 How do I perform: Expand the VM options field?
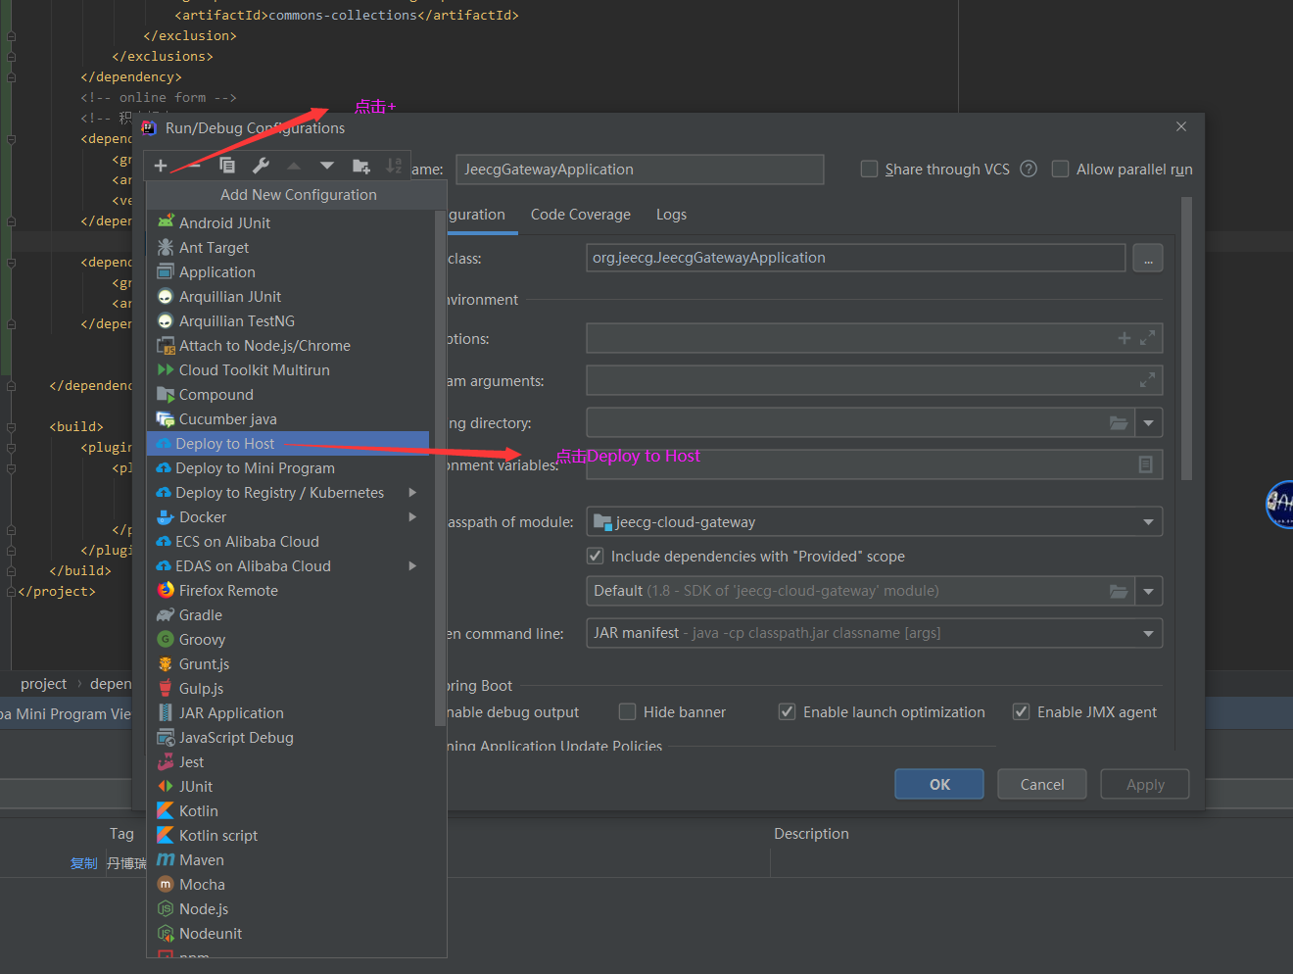pyautogui.click(x=1147, y=338)
